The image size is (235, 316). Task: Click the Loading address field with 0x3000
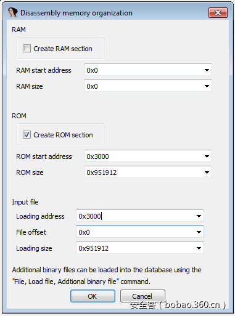point(140,216)
